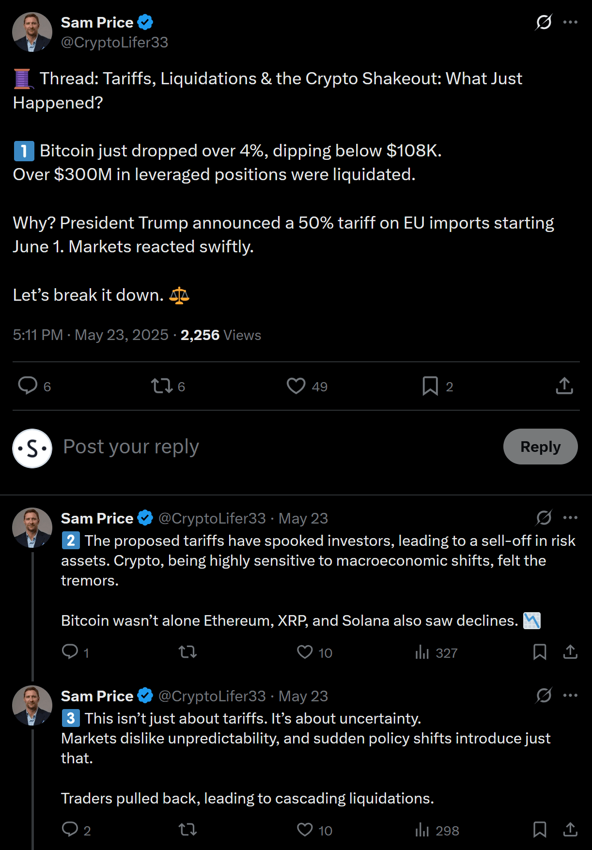Share the main thread post
This screenshot has width=592, height=850.
pos(564,386)
